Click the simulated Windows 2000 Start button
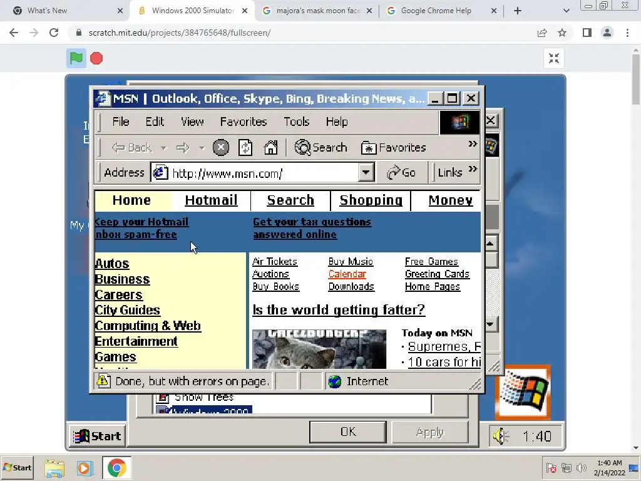The height and width of the screenshot is (481, 641). coord(97,437)
